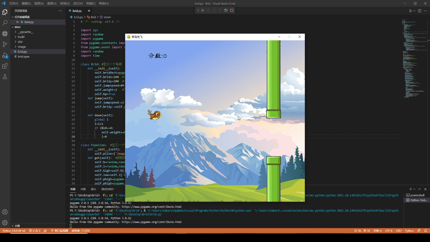Open the 查看(V) menu
The width and height of the screenshot is (430, 242).
[52, 4]
